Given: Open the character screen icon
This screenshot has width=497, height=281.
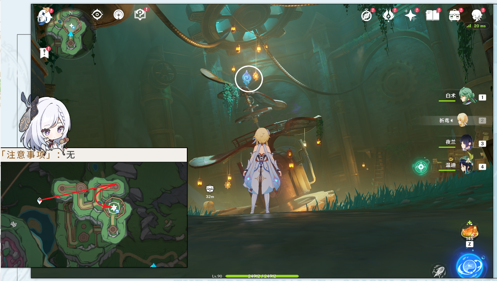Looking at the screenshot, I should (x=477, y=15).
